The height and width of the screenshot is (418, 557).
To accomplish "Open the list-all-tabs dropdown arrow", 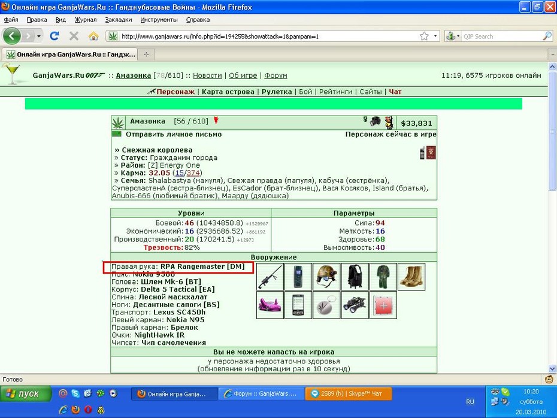I will [x=552, y=54].
